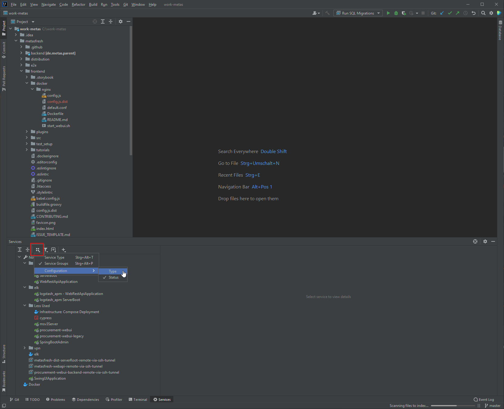
Task: Add a new service with the plus icon
Action: coord(64,250)
